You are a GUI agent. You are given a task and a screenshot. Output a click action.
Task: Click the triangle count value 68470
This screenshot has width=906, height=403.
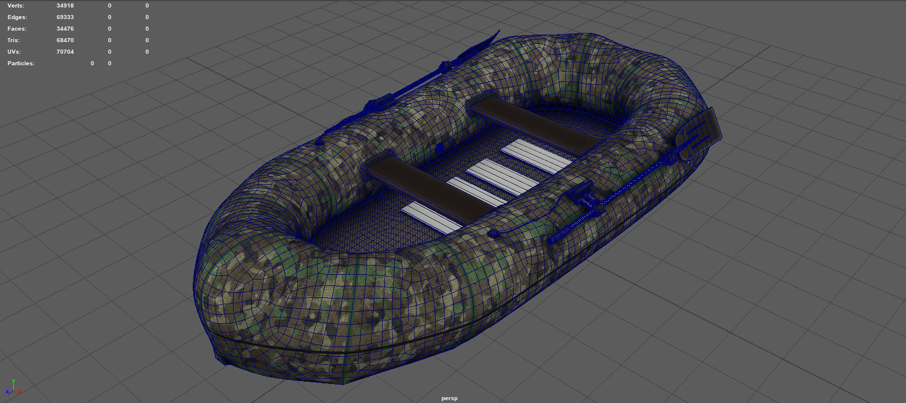(65, 40)
